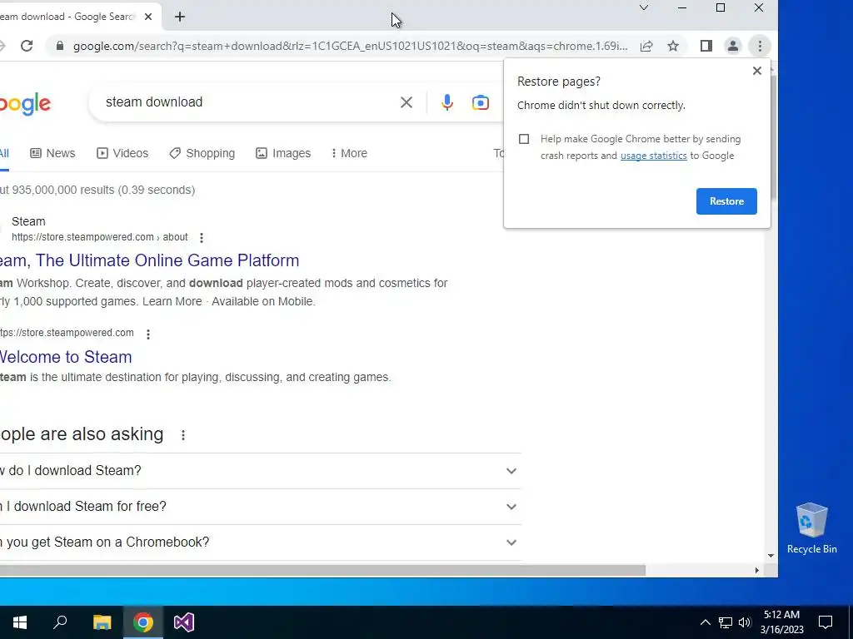Clear the search box with the X
This screenshot has width=853, height=639.
pyautogui.click(x=407, y=102)
